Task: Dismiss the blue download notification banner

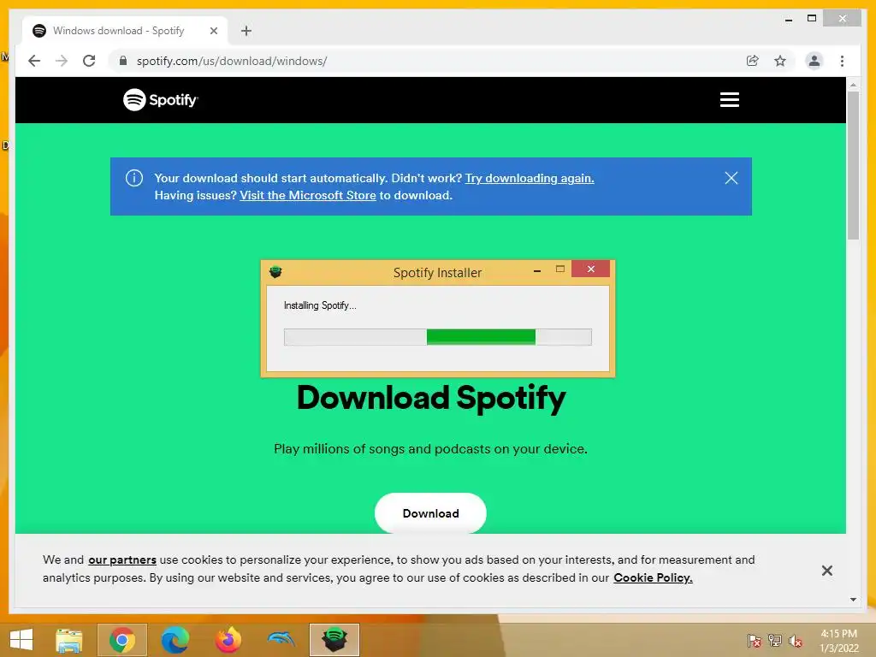Action: [x=731, y=178]
